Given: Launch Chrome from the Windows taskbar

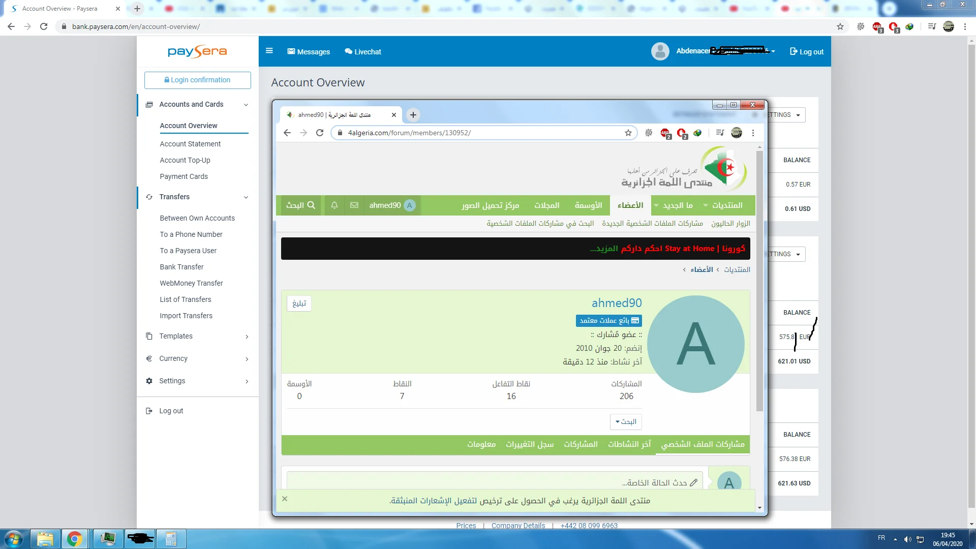Looking at the screenshot, I should [x=75, y=539].
